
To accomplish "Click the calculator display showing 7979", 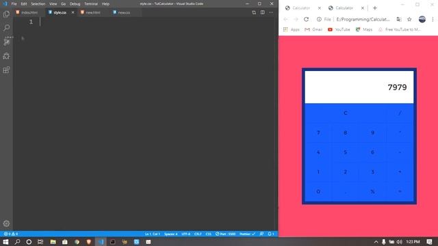I will click(x=359, y=87).
